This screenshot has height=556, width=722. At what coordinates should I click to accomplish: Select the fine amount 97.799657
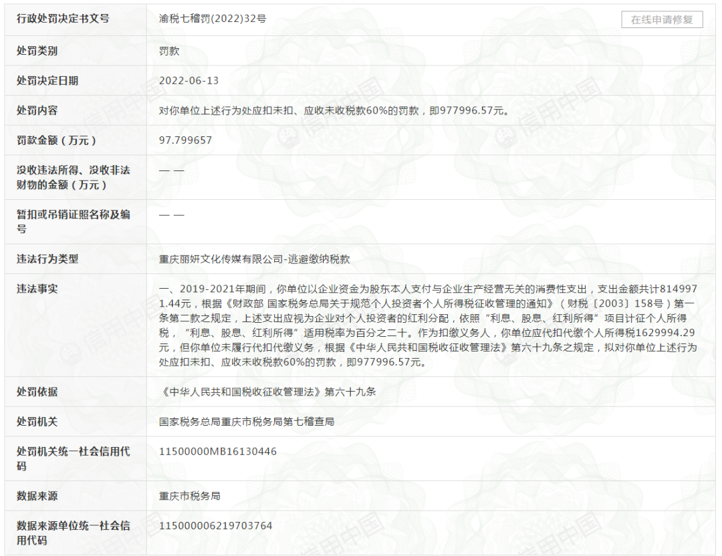186,140
